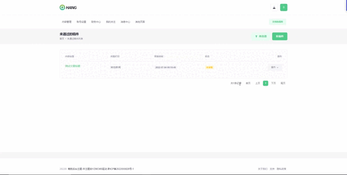Click the 未通过稿件列表 breadcrumb text
This screenshot has height=175, width=347.
(75, 39)
